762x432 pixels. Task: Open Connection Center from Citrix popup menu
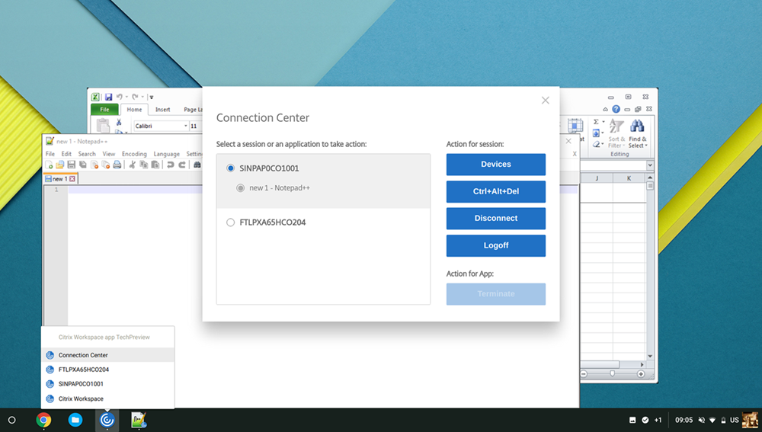(x=108, y=355)
